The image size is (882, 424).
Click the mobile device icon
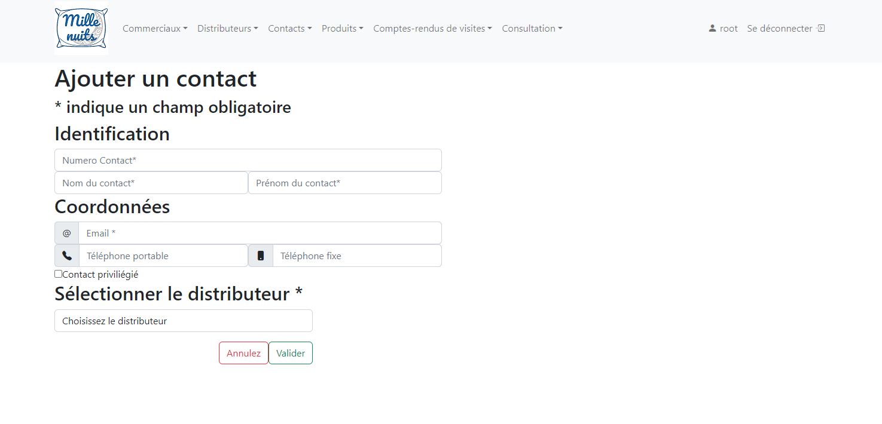(x=261, y=256)
